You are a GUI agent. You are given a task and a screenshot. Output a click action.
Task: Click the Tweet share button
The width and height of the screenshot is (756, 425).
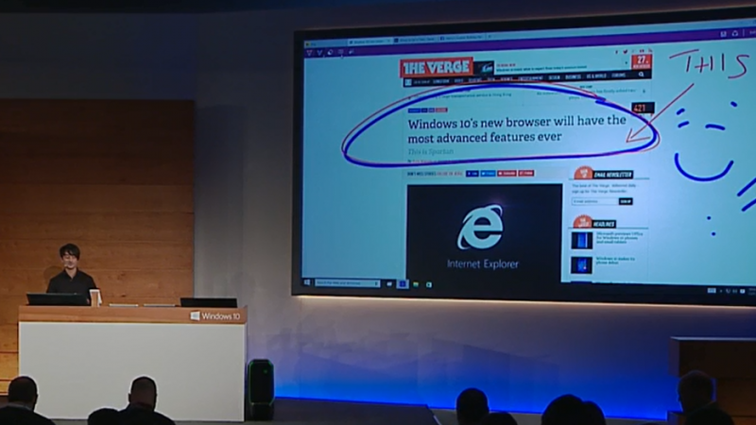coord(488,174)
